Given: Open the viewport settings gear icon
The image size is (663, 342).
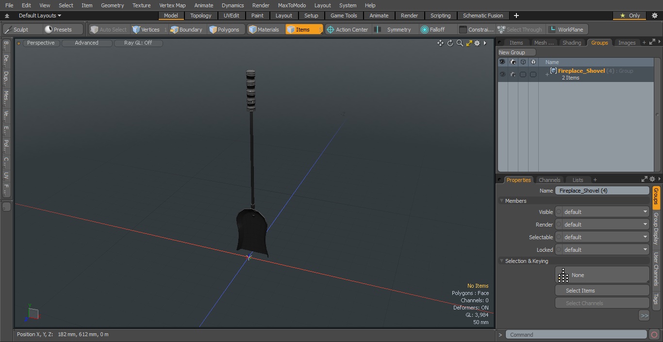Looking at the screenshot, I should (x=477, y=43).
